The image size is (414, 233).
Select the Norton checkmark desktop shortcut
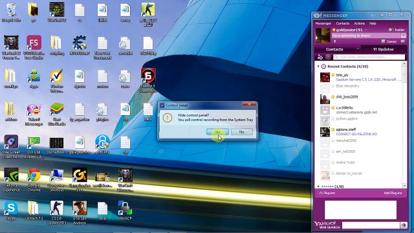[57, 80]
